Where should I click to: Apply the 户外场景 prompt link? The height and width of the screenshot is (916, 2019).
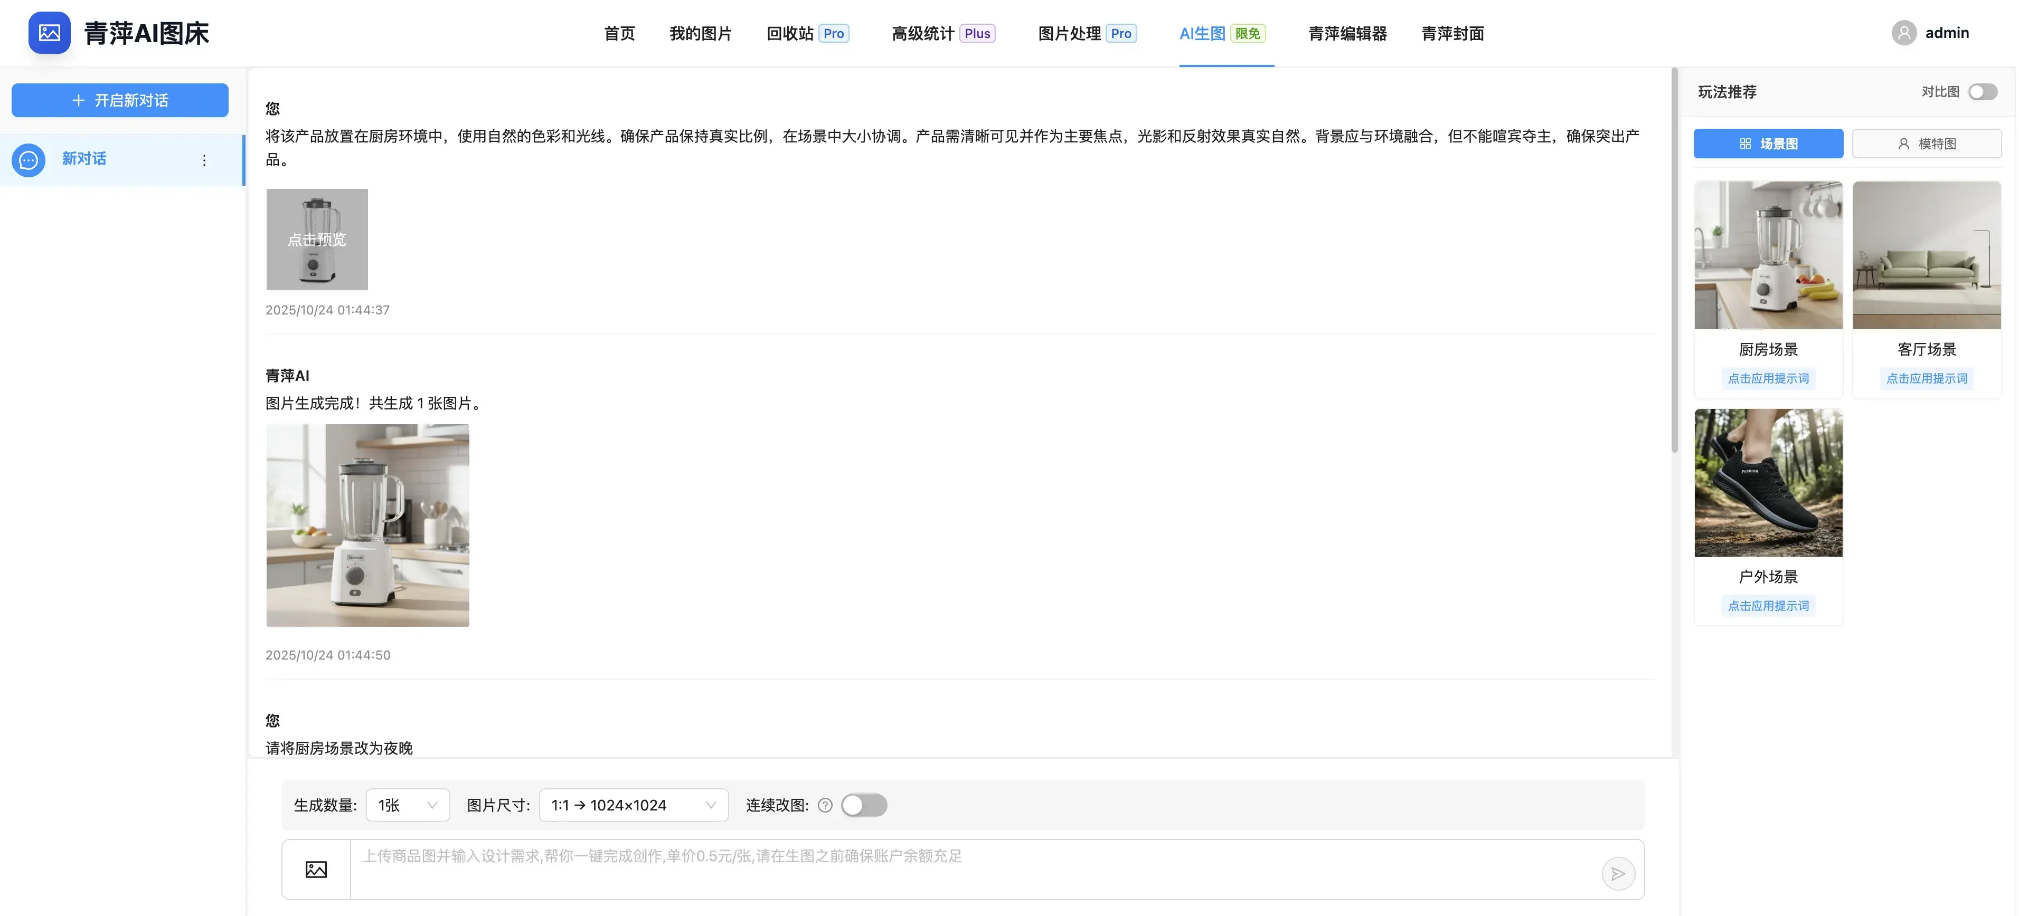tap(1768, 606)
